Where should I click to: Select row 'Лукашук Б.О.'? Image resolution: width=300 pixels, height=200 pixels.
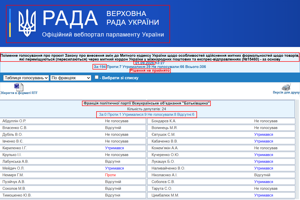[221, 161]
